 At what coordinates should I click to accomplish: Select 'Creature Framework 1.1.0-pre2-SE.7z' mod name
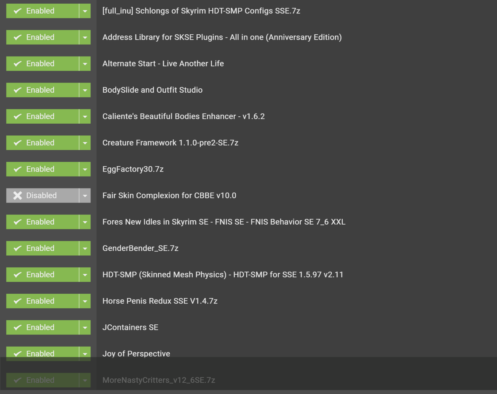170,143
